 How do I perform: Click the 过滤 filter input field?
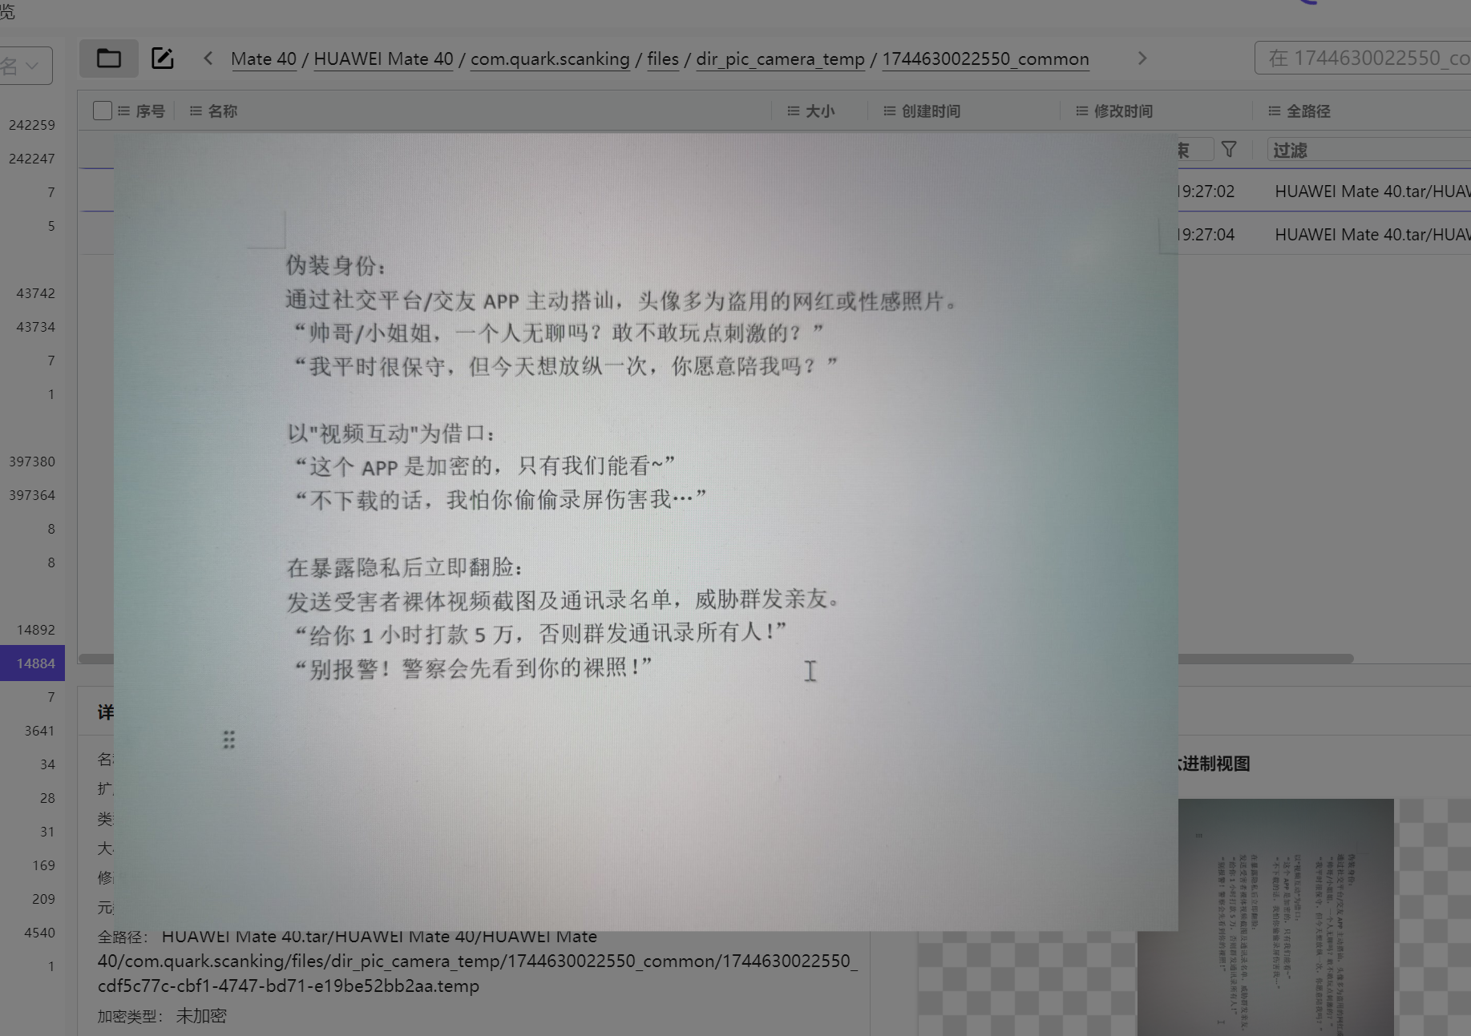pos(1368,150)
